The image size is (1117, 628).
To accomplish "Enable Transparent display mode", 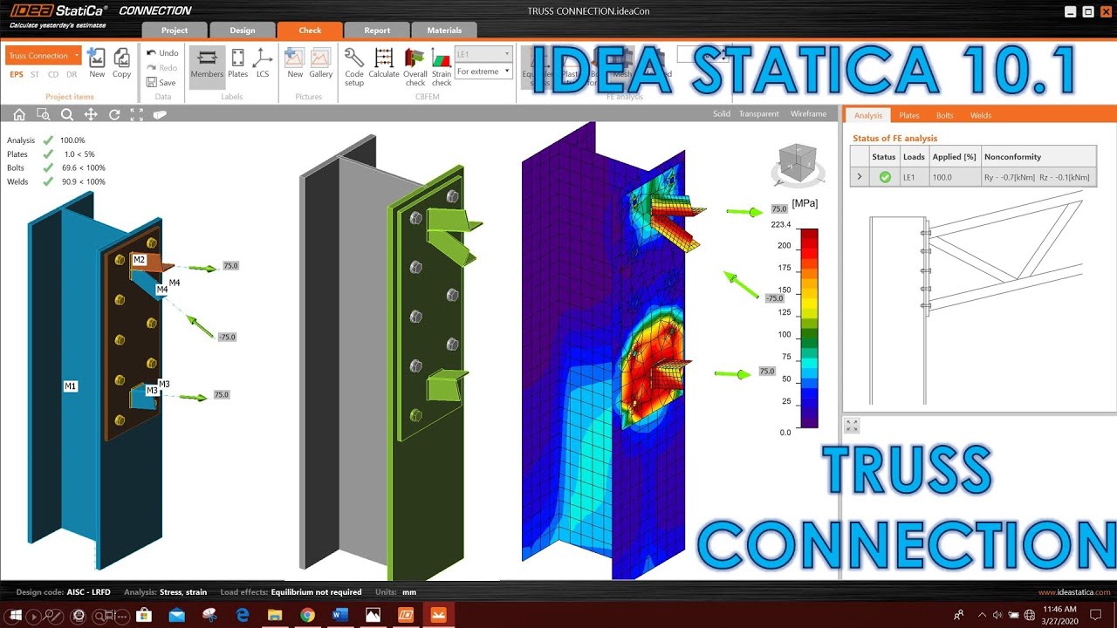I will coord(758,113).
